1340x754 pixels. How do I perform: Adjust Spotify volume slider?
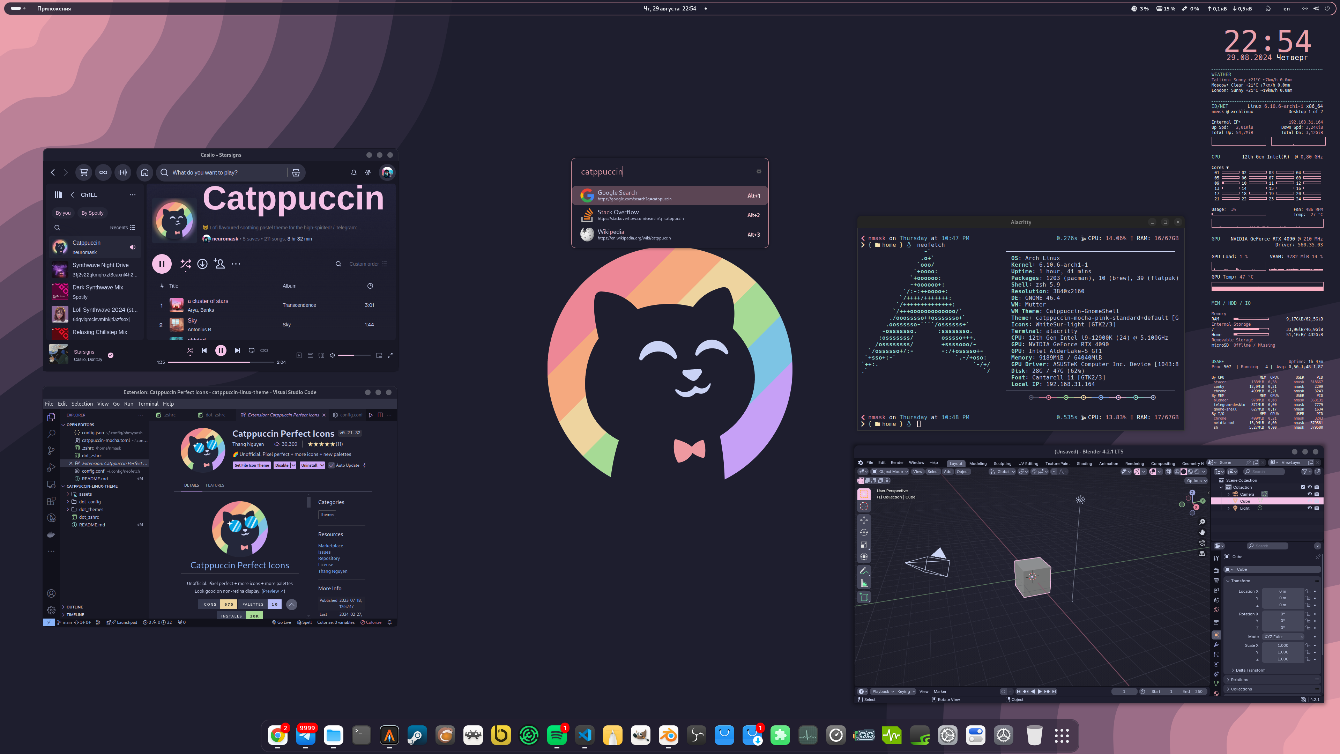click(354, 355)
